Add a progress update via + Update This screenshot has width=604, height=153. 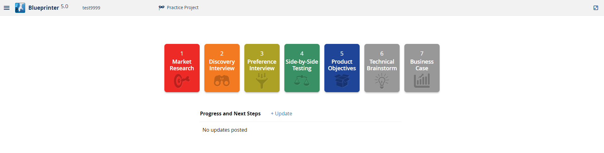pos(282,113)
